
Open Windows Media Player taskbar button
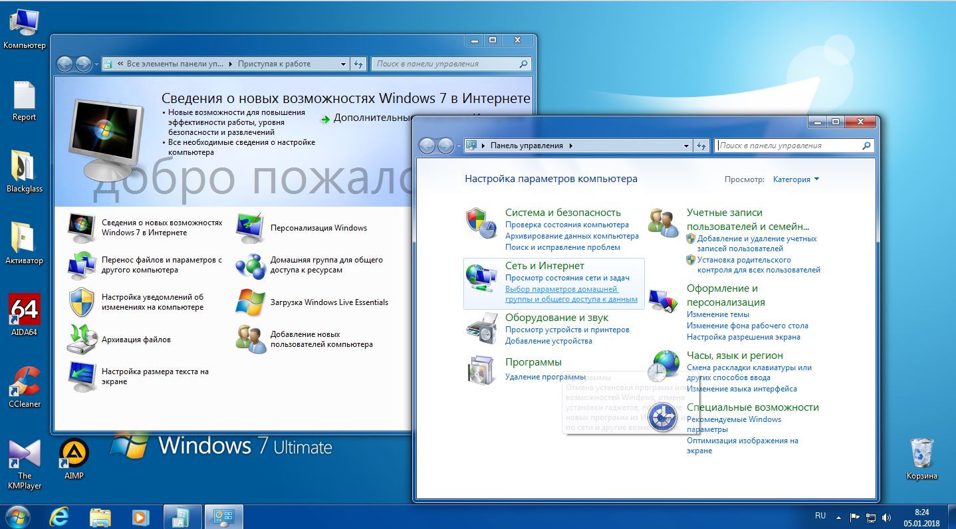pos(140,516)
